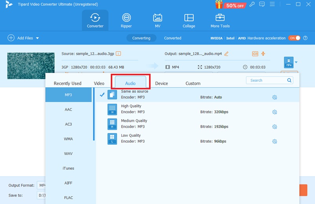Select the Low Quality profile icon
This screenshot has height=204, width=315.
point(112,139)
